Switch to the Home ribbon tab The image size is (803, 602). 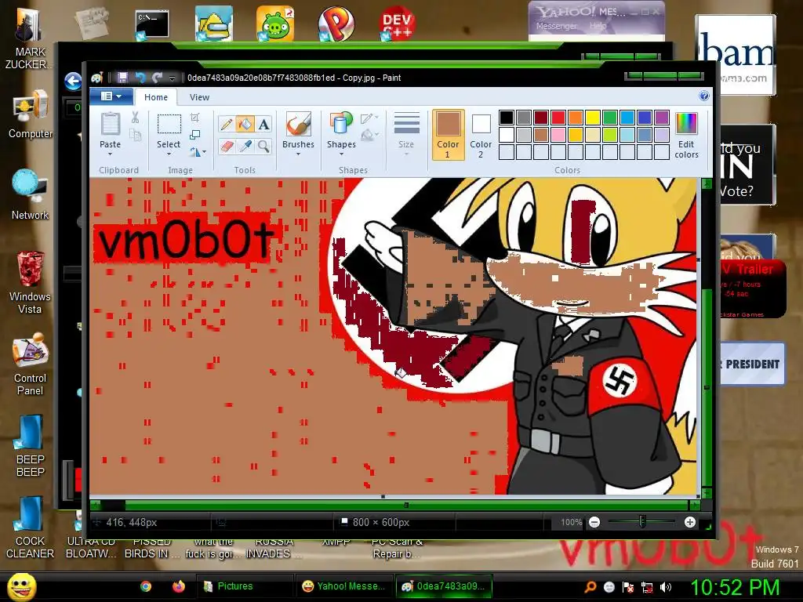pos(156,97)
